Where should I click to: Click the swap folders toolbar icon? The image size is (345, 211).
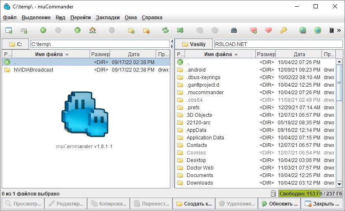[x=165, y=30]
